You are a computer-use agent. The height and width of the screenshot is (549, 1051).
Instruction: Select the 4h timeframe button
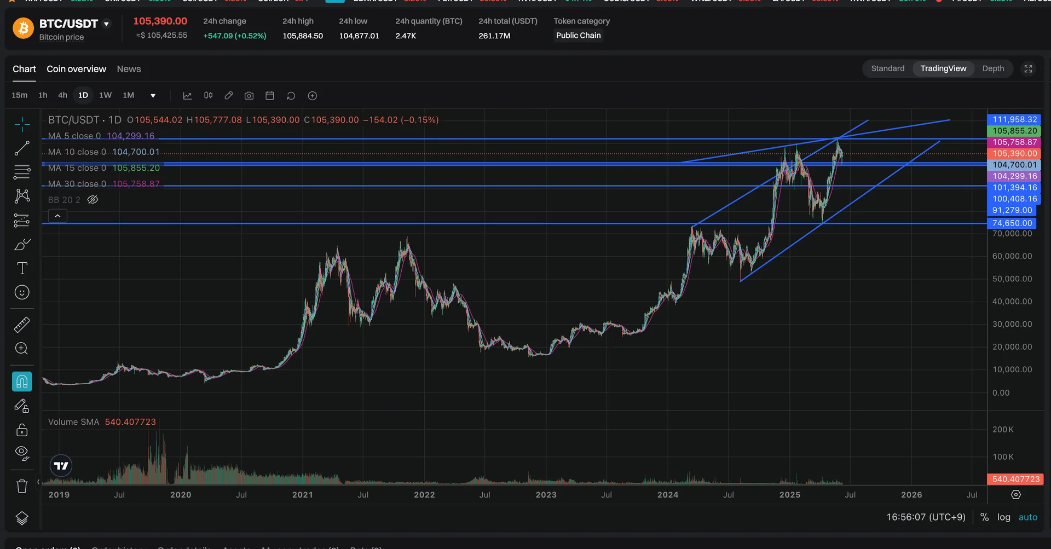pos(62,95)
